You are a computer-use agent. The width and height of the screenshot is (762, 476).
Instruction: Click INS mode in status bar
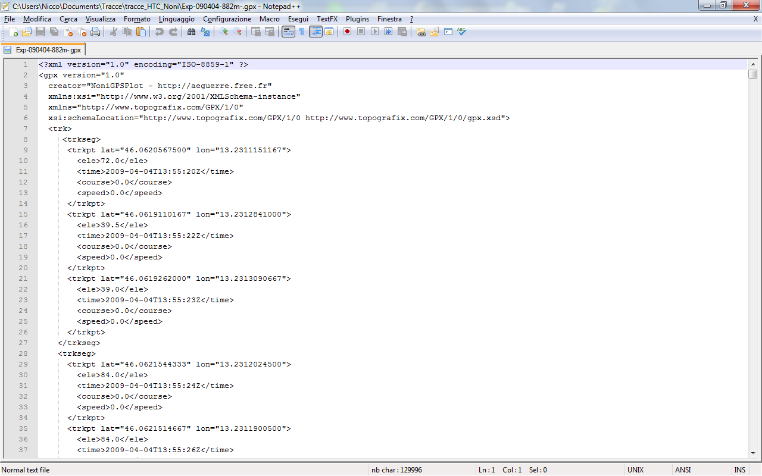click(x=739, y=470)
